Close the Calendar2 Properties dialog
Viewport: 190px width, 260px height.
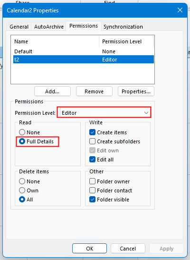click(x=180, y=10)
